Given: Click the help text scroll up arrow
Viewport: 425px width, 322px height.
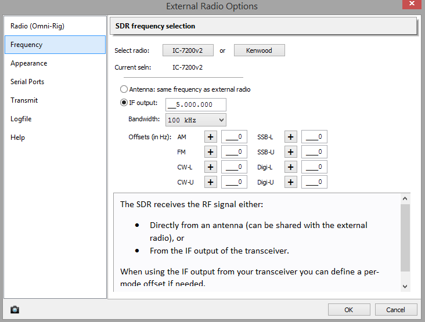Looking at the screenshot, I should click(405, 198).
